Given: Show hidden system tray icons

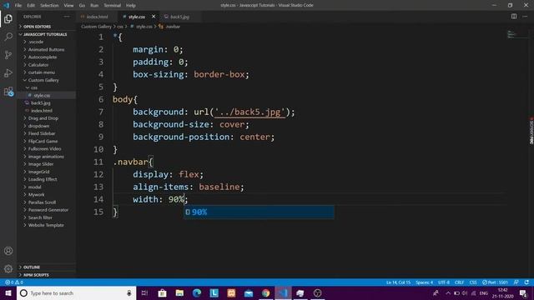Looking at the screenshot, I should coord(448,293).
